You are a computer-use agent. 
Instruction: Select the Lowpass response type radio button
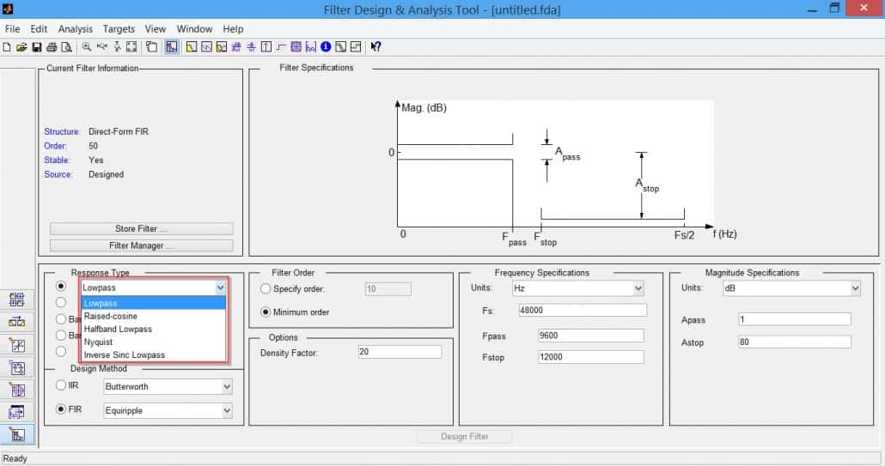[61, 287]
